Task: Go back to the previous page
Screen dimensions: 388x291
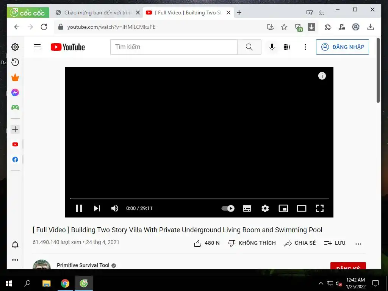Action: pyautogui.click(x=17, y=27)
